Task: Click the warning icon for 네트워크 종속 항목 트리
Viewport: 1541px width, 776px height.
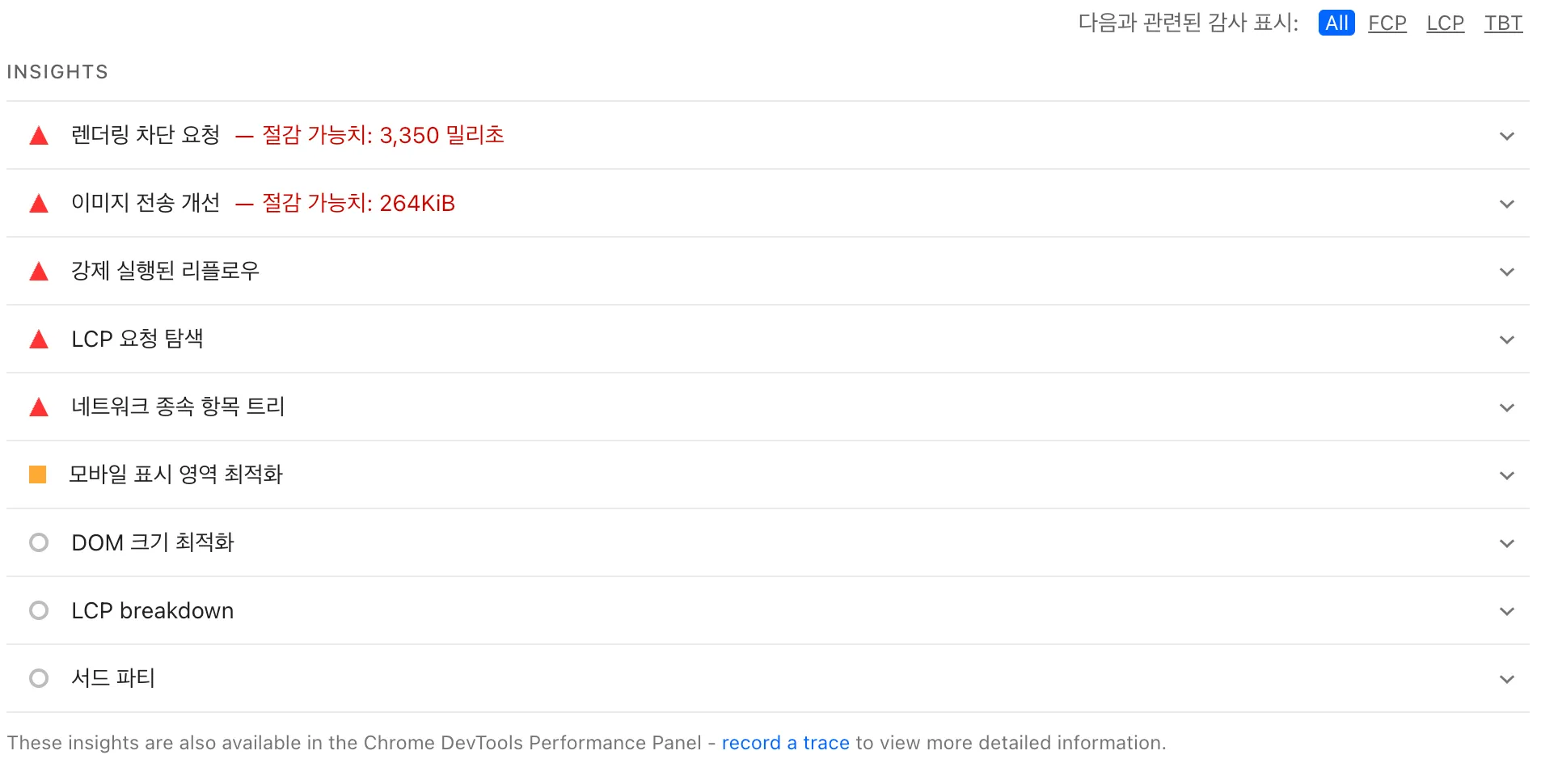Action: pos(39,407)
